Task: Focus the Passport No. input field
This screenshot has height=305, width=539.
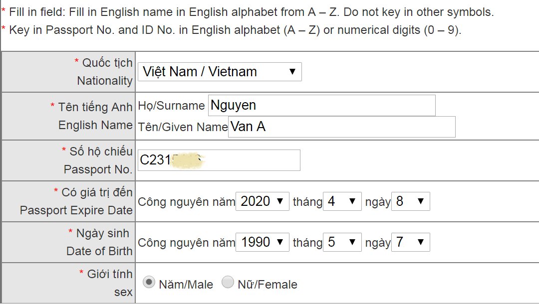Action: [219, 160]
